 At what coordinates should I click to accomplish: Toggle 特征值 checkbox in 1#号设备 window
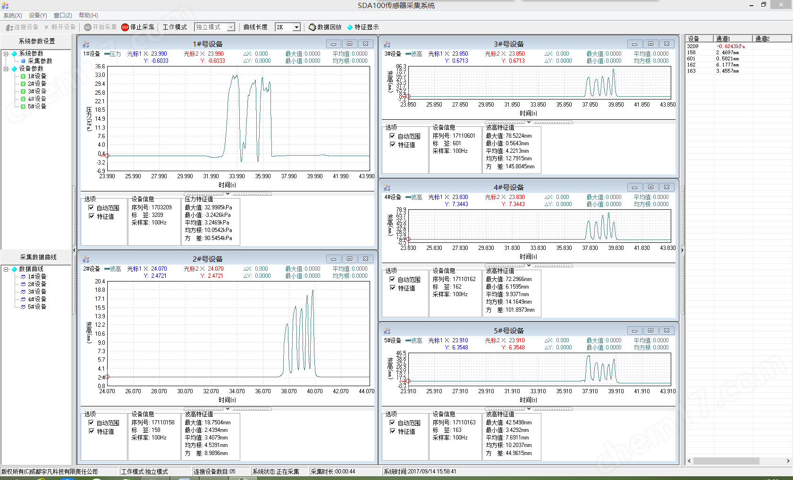coord(91,216)
